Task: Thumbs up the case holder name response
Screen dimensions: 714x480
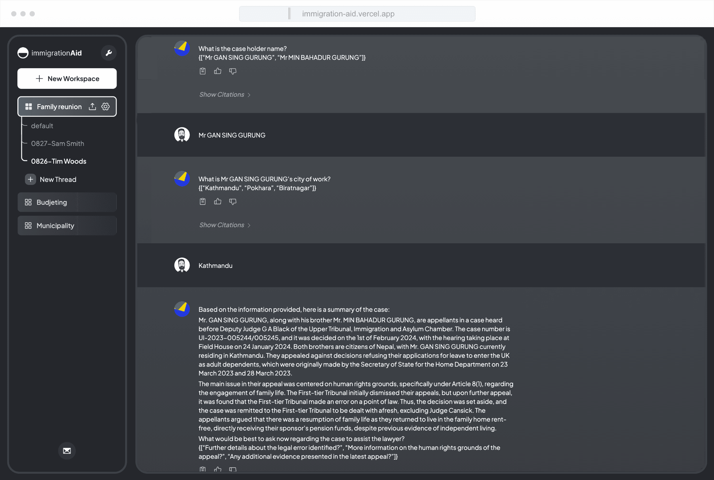Action: click(x=218, y=71)
